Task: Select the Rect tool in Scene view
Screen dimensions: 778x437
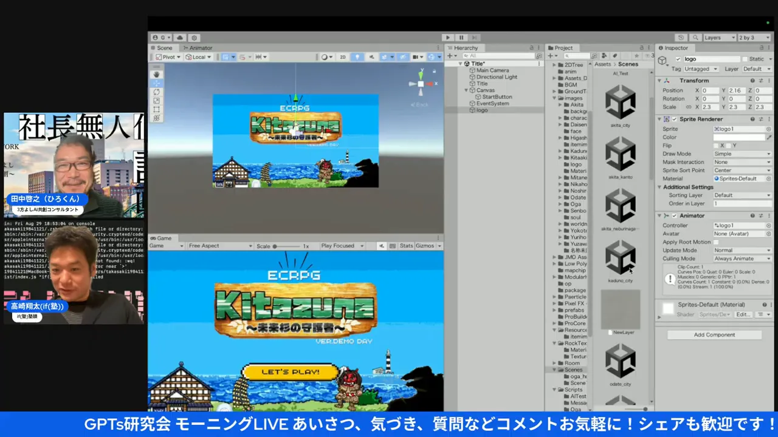Action: pos(157,110)
